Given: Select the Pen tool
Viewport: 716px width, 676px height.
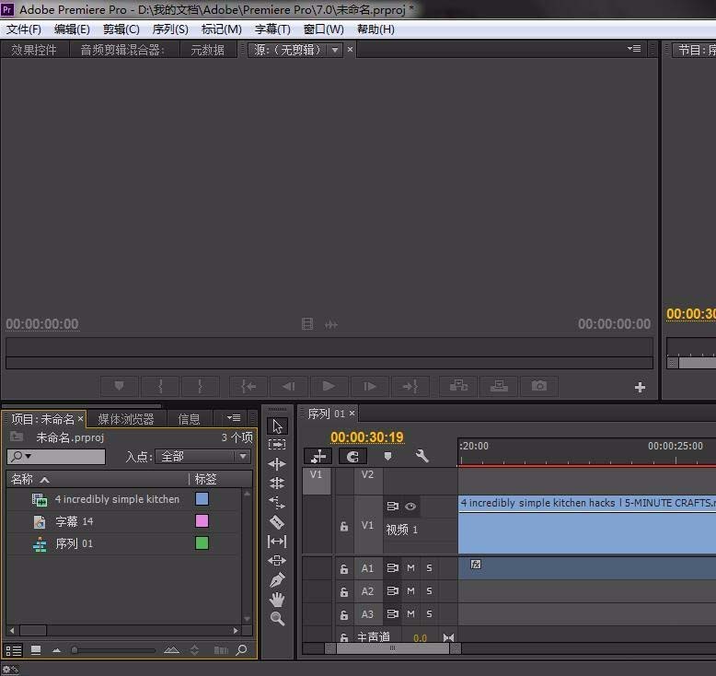Looking at the screenshot, I should point(277,580).
